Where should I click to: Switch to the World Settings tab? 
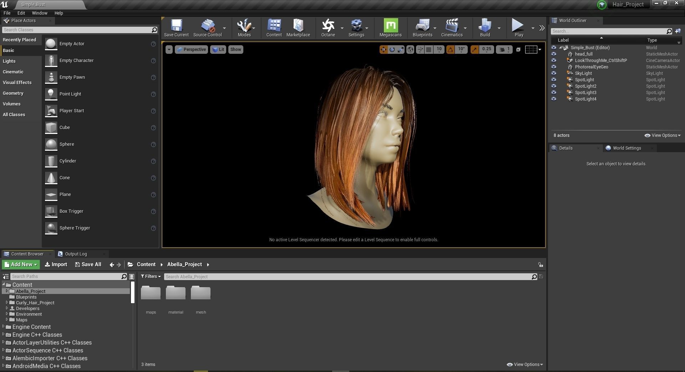(x=627, y=148)
